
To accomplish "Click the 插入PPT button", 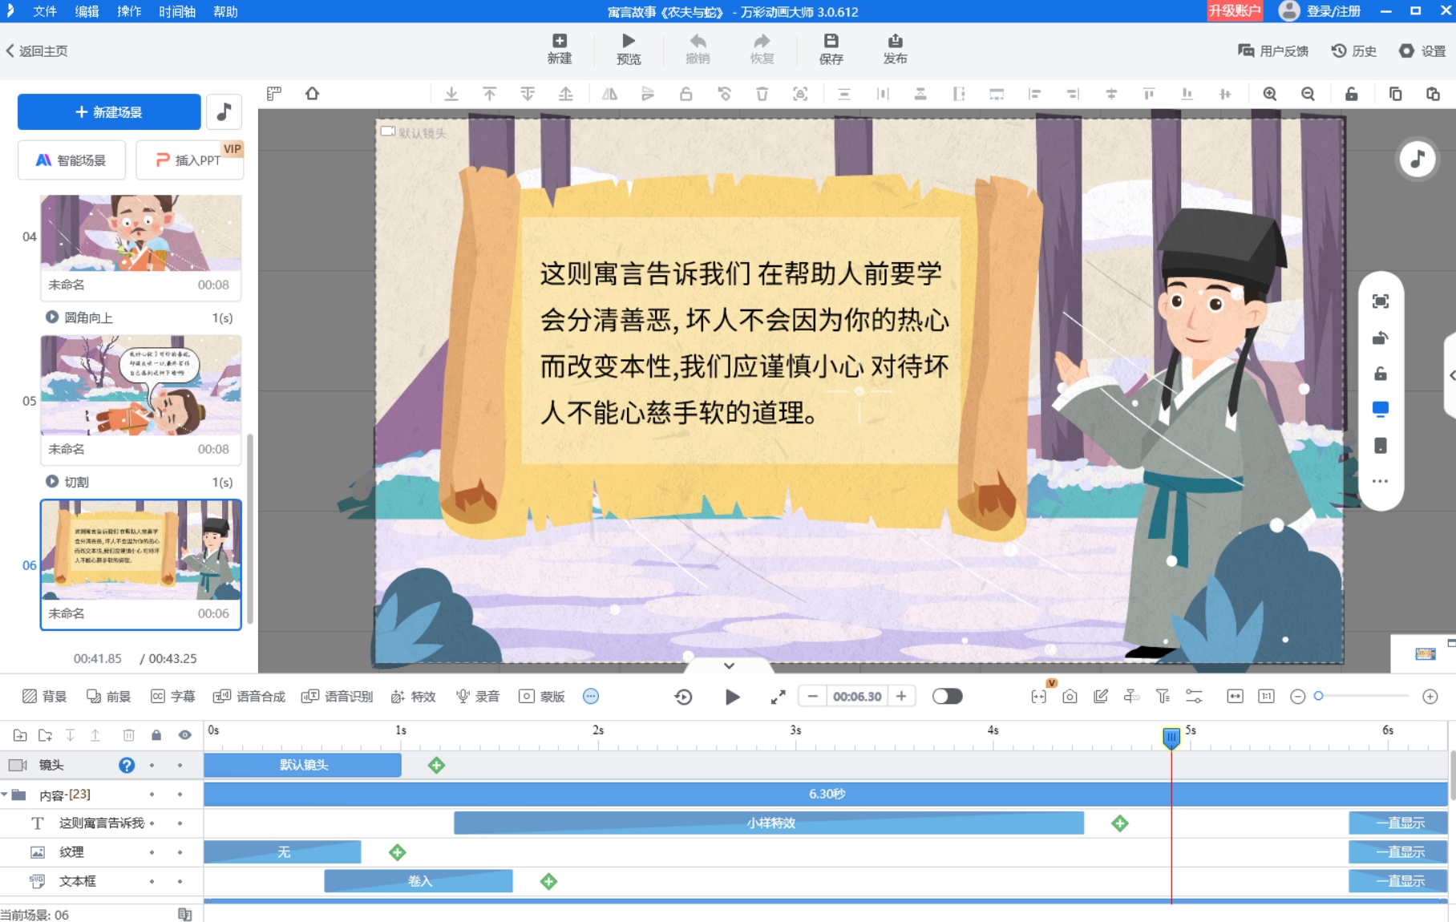I will (x=189, y=160).
